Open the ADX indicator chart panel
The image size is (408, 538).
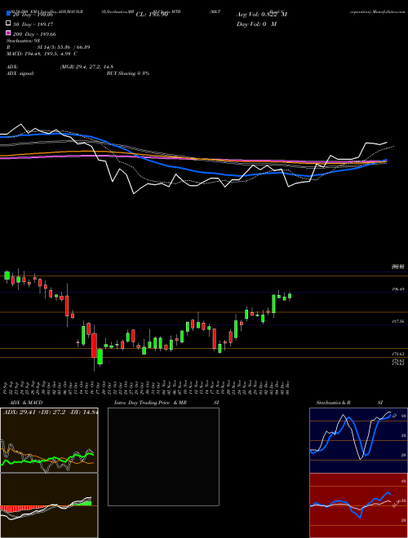tap(49, 440)
